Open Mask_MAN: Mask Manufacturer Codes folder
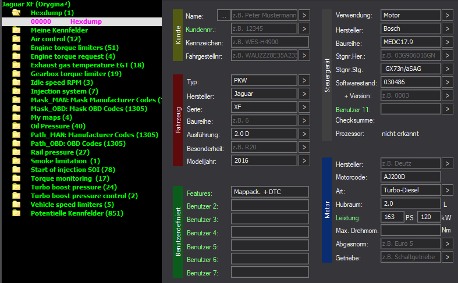The width and height of the screenshot is (458, 283). pyautogui.click(x=96, y=100)
